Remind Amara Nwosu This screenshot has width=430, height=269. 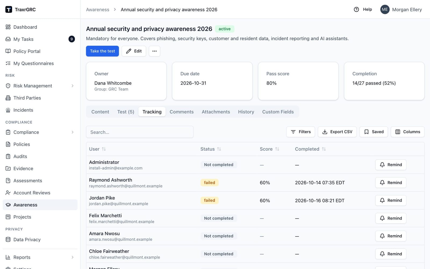tap(391, 236)
